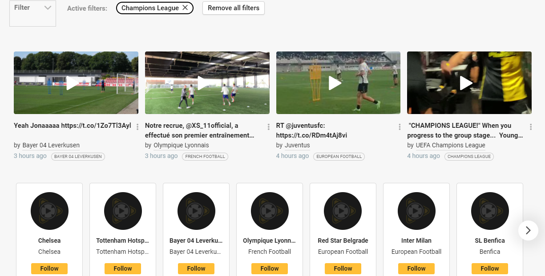545x276 pixels.
Task: Open more options for RT @juventusfc post
Action: pyautogui.click(x=400, y=127)
